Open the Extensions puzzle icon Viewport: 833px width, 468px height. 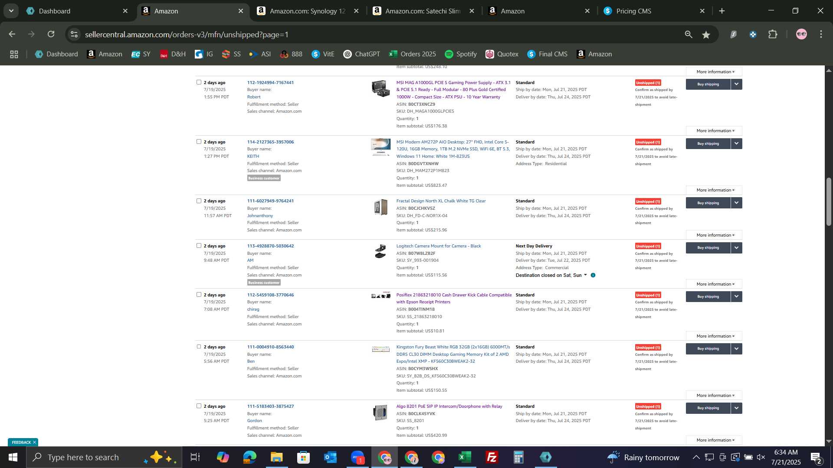pyautogui.click(x=773, y=34)
